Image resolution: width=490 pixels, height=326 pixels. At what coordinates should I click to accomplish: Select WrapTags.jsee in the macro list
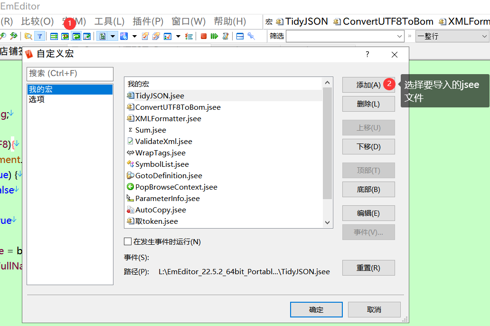224,153
